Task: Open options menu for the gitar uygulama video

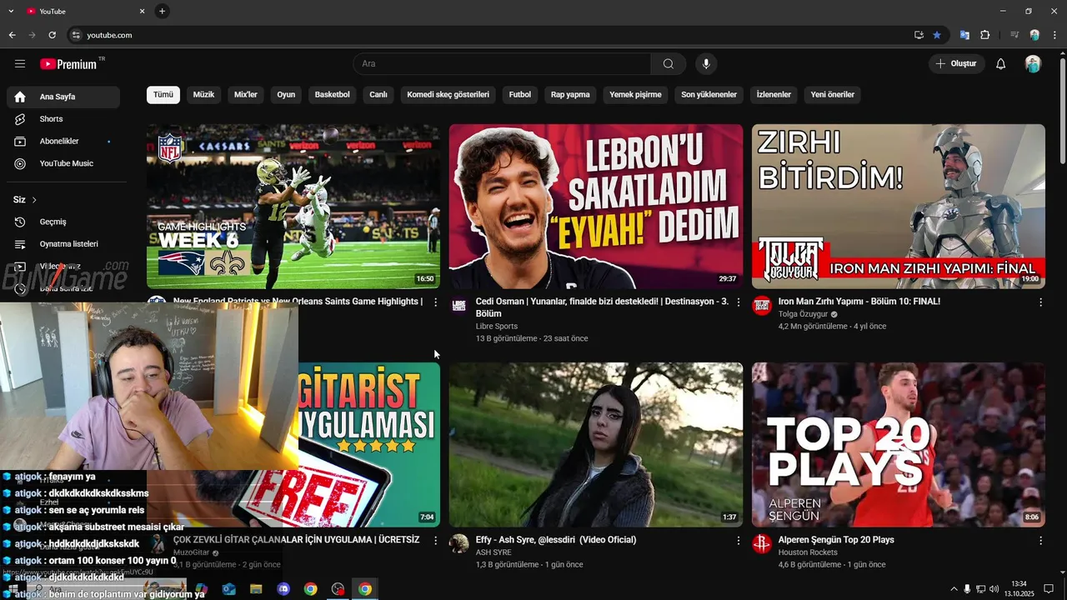Action: tap(435, 540)
